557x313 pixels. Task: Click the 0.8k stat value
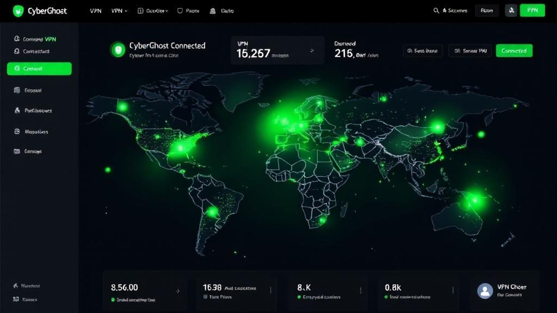click(x=393, y=287)
